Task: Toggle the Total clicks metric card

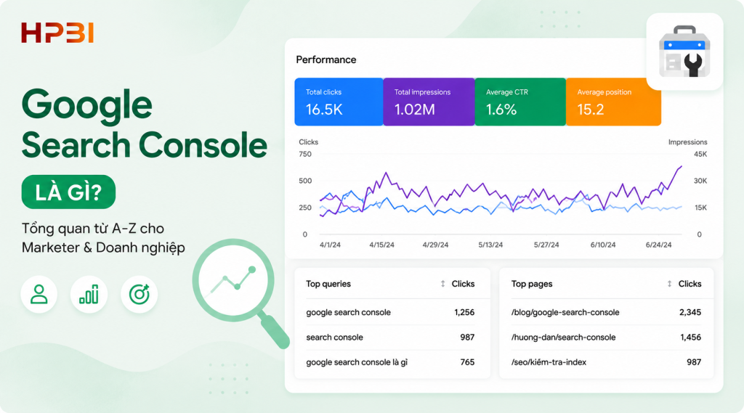Action: tap(339, 102)
